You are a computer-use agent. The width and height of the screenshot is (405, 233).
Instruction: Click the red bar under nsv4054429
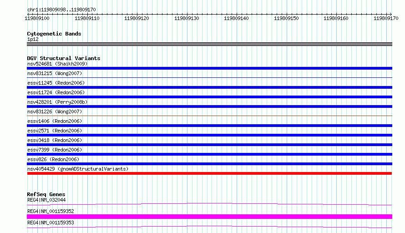(x=209, y=173)
